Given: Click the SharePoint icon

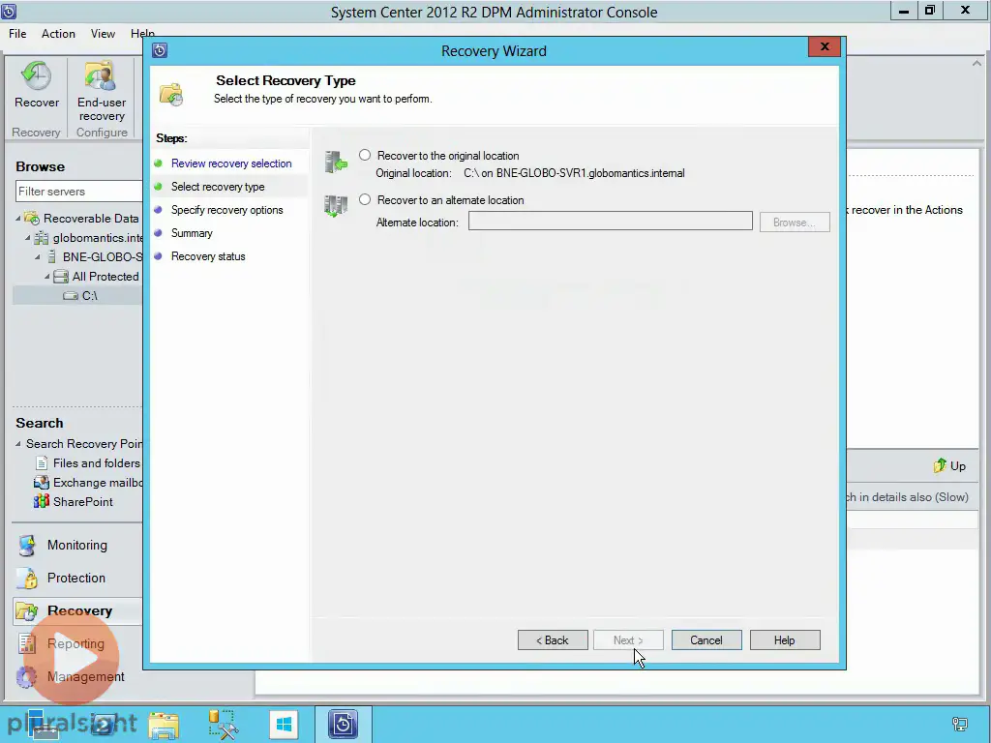Looking at the screenshot, I should point(41,502).
